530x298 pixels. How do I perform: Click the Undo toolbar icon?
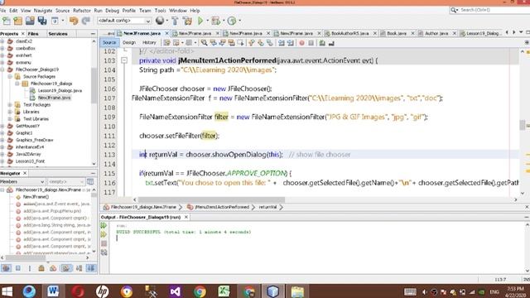coord(74,21)
